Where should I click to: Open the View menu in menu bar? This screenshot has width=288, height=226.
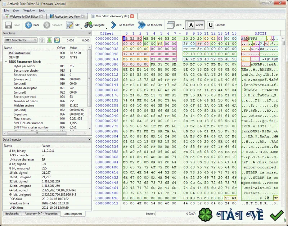tap(16, 10)
